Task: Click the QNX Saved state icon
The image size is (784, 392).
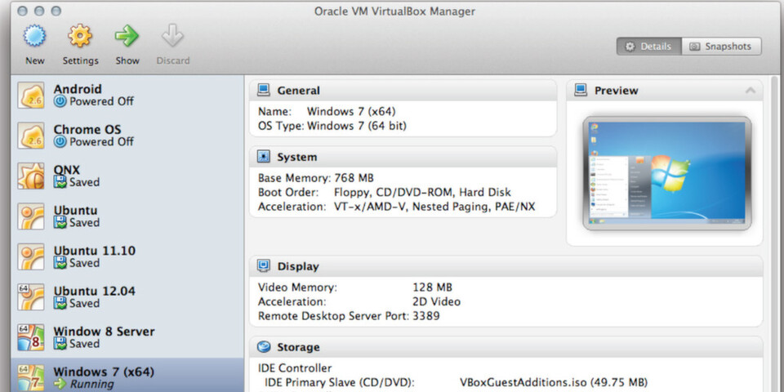Action: tap(60, 182)
